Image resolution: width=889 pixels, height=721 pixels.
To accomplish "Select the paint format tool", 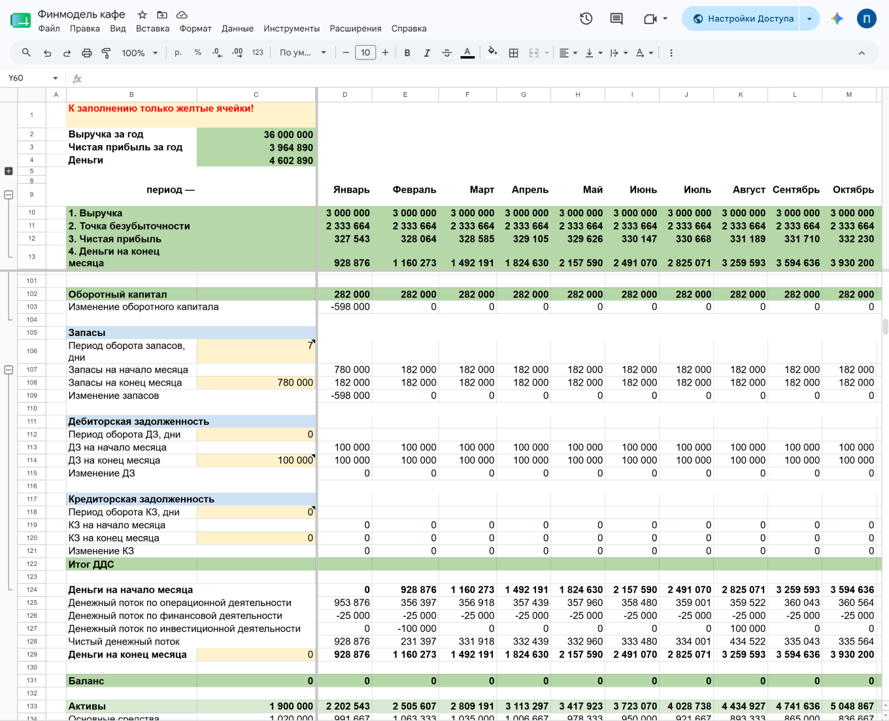I will [106, 53].
